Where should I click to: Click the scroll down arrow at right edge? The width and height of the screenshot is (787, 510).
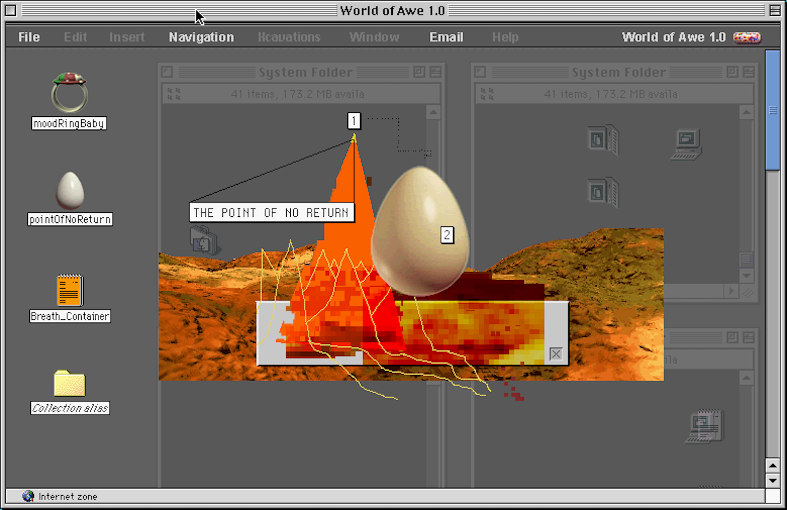773,480
